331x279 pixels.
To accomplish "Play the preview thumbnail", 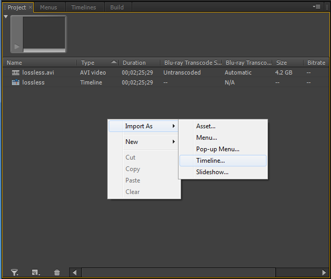I will pos(17,46).
